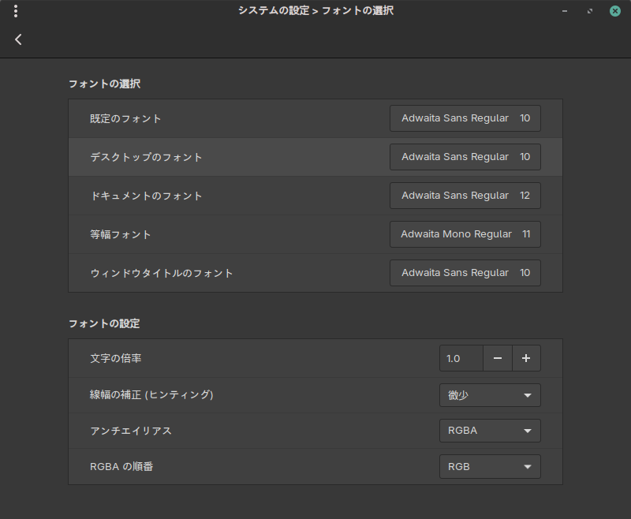
Task: Select the デスクトップのフォント row label
Action: tap(146, 157)
